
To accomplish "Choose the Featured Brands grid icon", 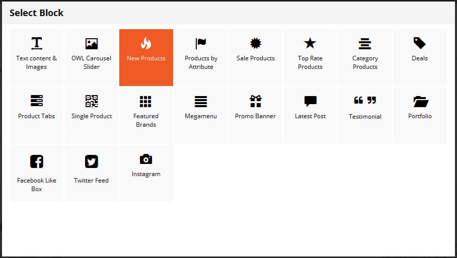I will 145,102.
